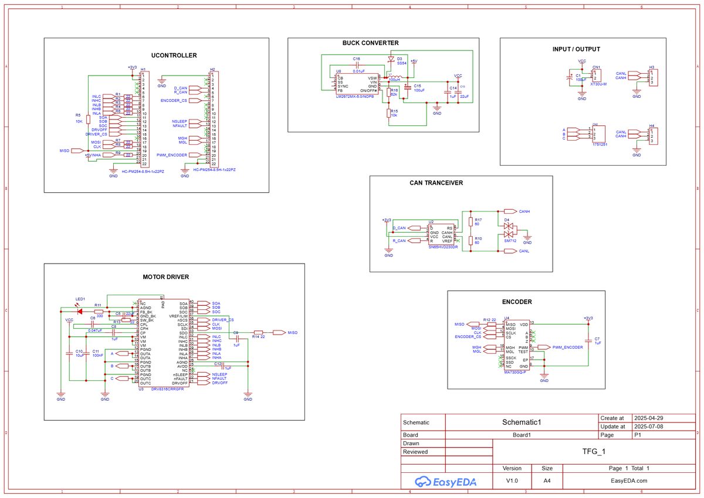This screenshot has width=704, height=498.
Task: Click the EasyEDA cloud logo in title block
Action: pyautogui.click(x=446, y=482)
